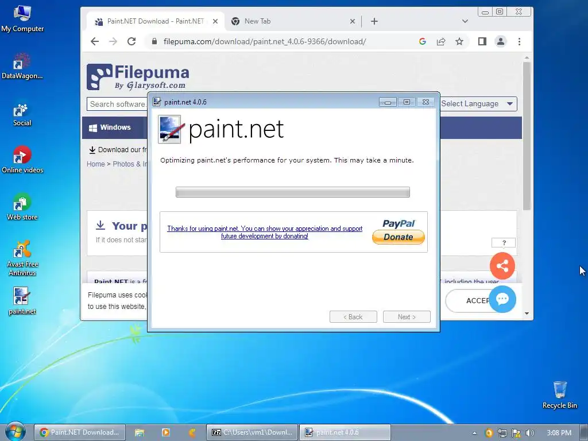Switch to the 7-Zip Downloads taskbar window

[252, 432]
